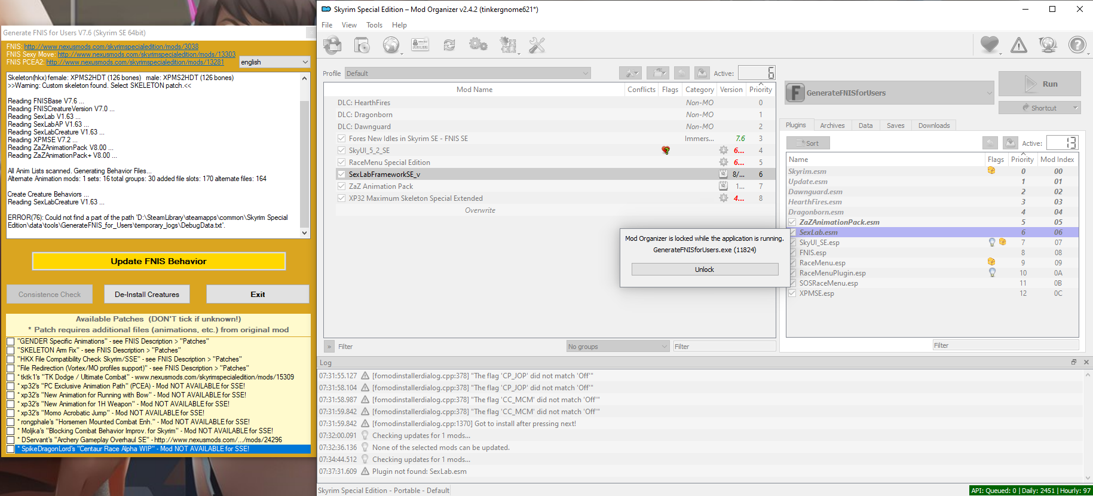This screenshot has height=496, width=1093.
Task: Switch to the Downloads tab
Action: click(x=934, y=125)
